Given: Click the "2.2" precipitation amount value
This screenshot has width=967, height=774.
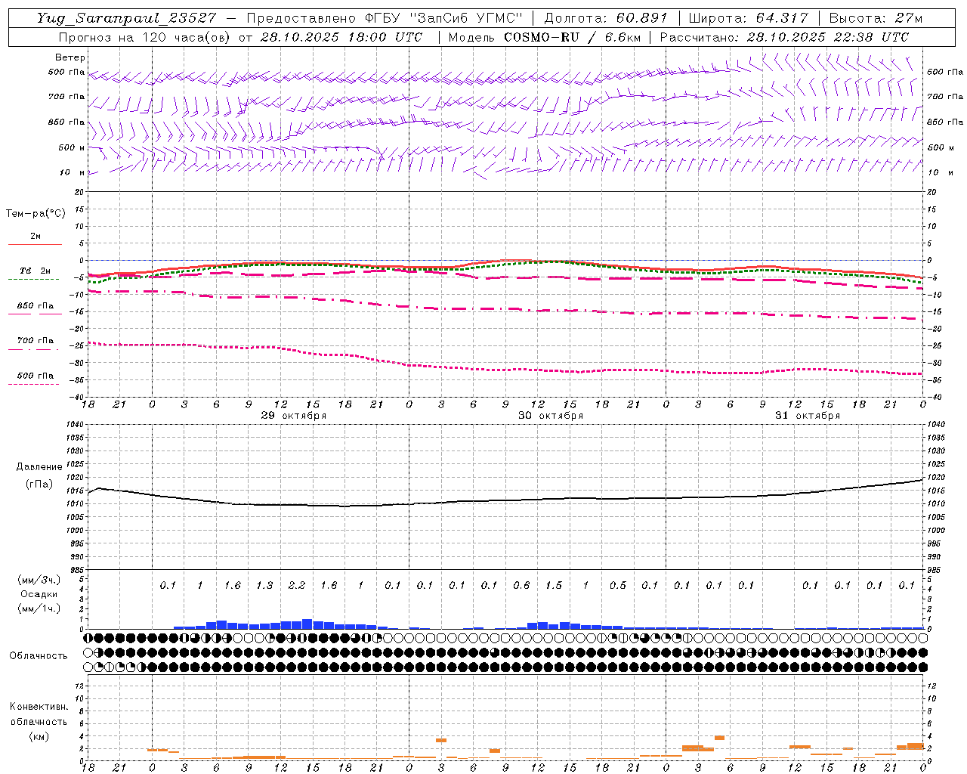Looking at the screenshot, I should (x=297, y=586).
